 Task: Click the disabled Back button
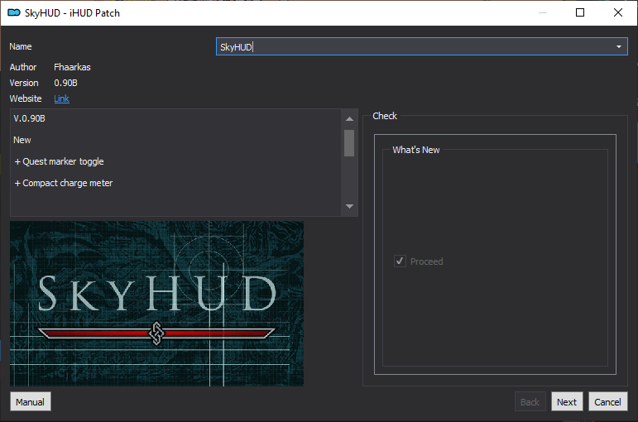(x=530, y=401)
